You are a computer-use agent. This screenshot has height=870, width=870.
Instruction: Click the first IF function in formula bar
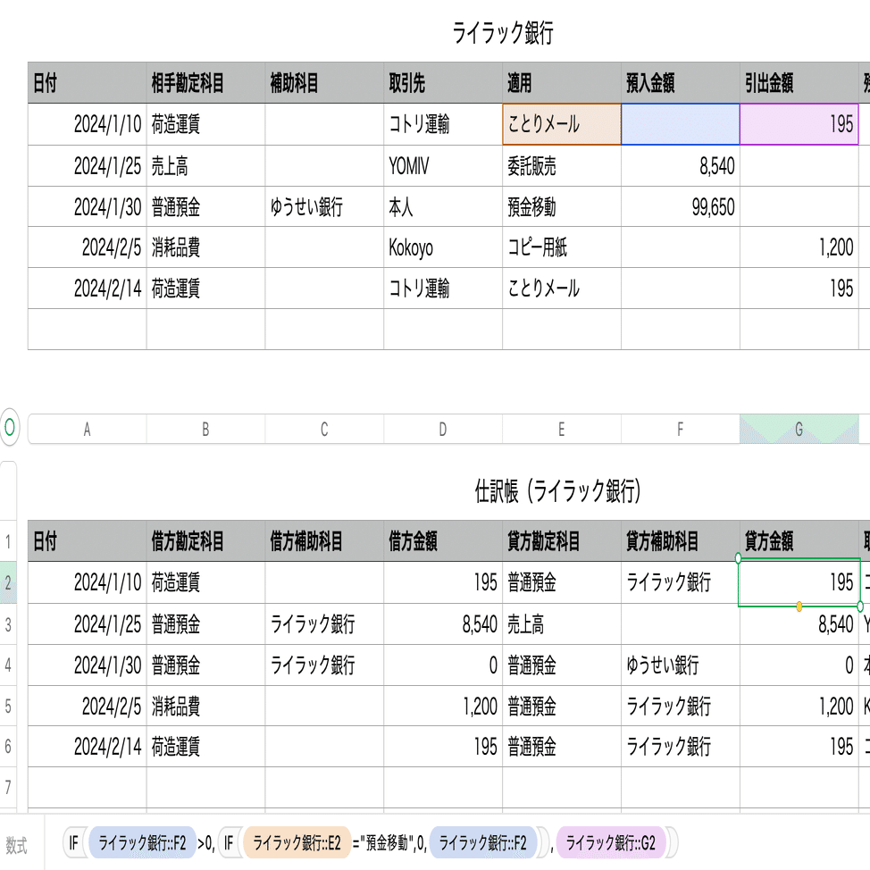(x=73, y=841)
